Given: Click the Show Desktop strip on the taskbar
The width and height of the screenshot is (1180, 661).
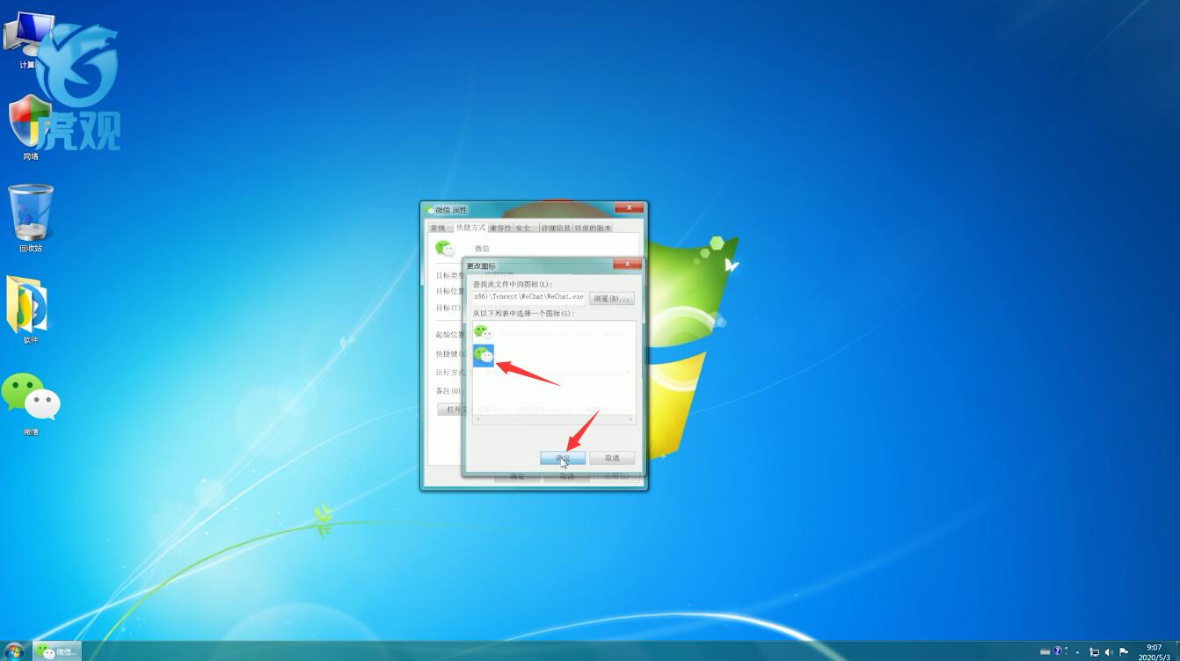Looking at the screenshot, I should pos(1176,651).
